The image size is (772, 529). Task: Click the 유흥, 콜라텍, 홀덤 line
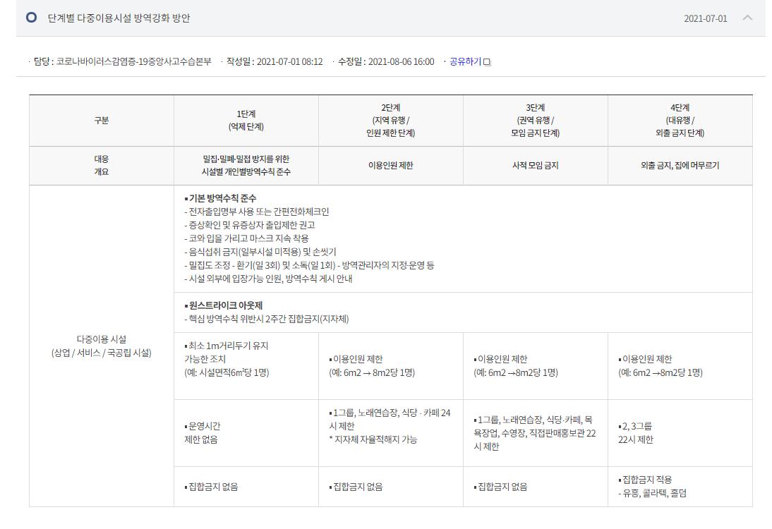click(x=652, y=493)
